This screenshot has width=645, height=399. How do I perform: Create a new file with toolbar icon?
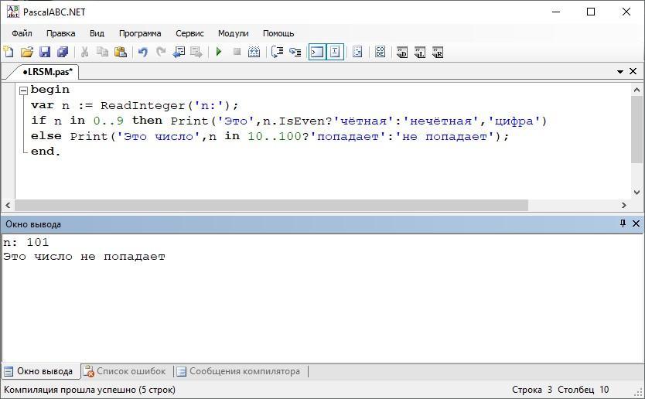coord(9,53)
